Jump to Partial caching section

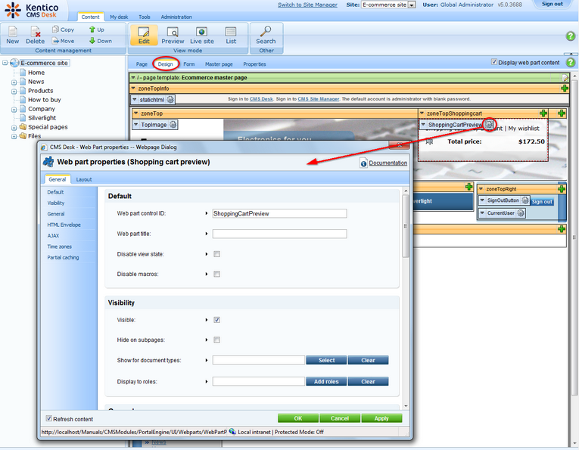coord(63,257)
